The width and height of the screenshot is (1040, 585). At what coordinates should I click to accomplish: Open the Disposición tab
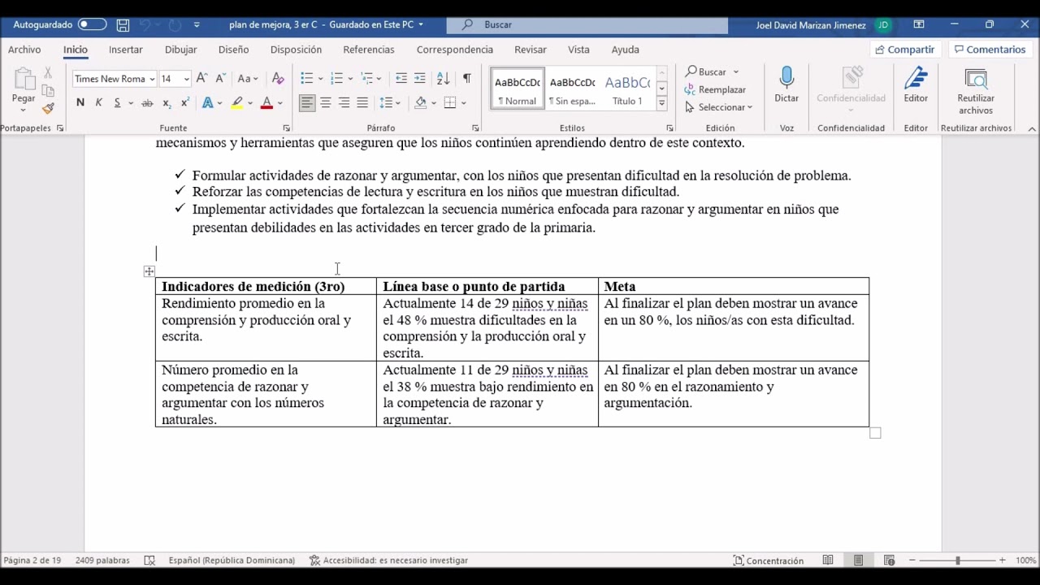click(x=296, y=50)
